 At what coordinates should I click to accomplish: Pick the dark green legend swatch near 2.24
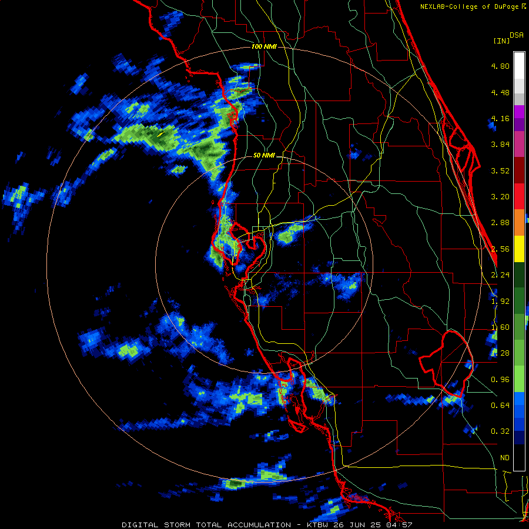(x=519, y=274)
